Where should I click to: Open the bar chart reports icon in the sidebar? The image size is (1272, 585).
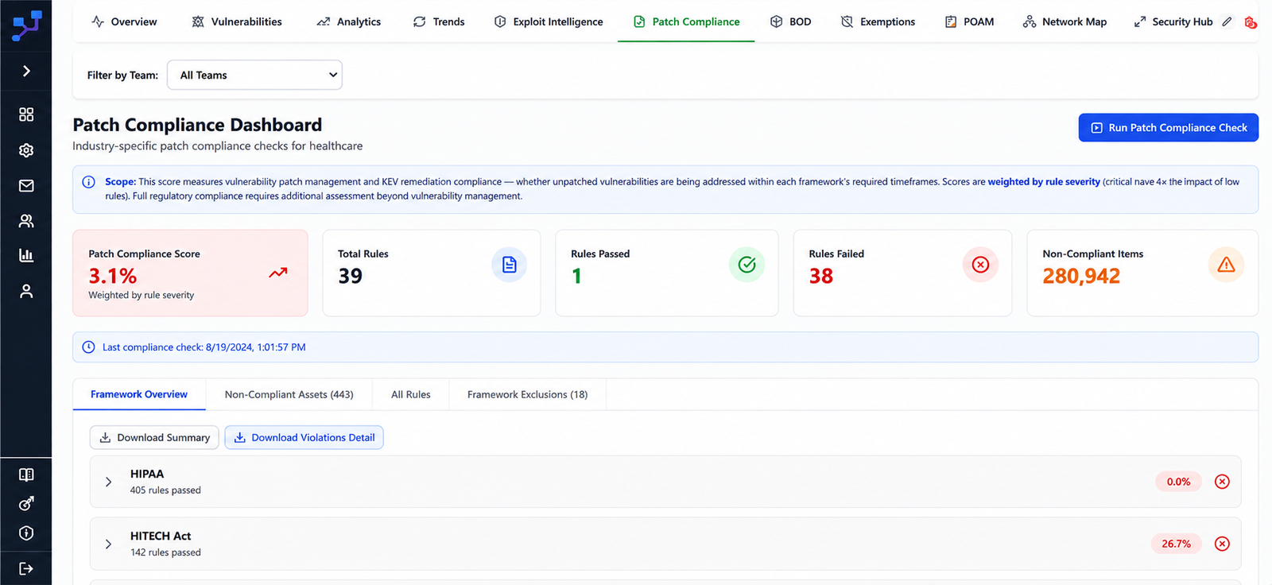coord(26,255)
